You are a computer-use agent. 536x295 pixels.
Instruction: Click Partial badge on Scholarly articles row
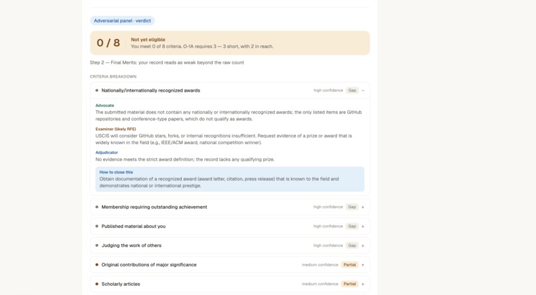(x=350, y=284)
